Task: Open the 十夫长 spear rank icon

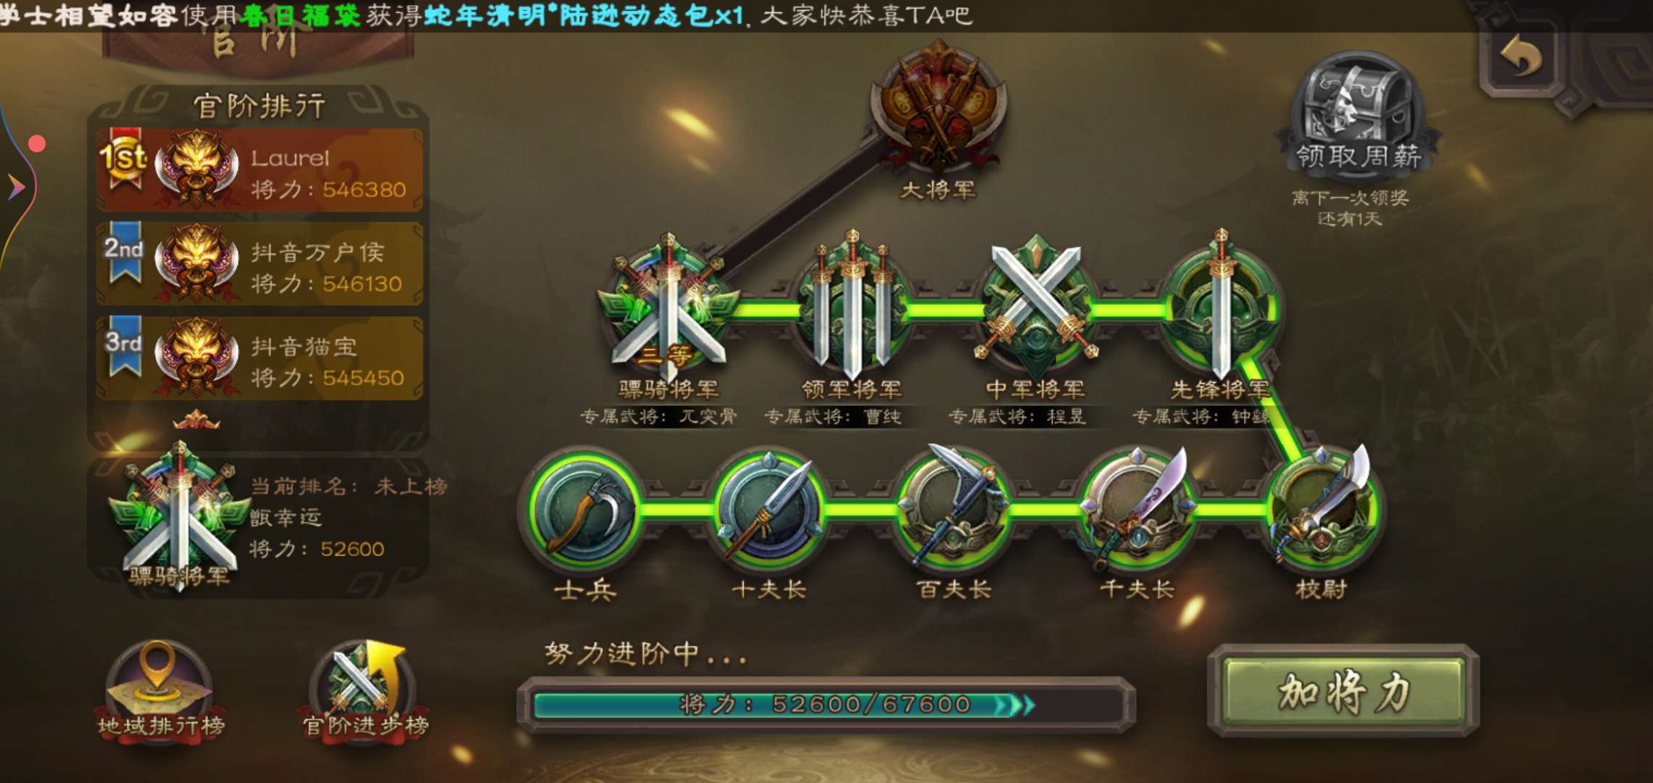Action: 768,507
